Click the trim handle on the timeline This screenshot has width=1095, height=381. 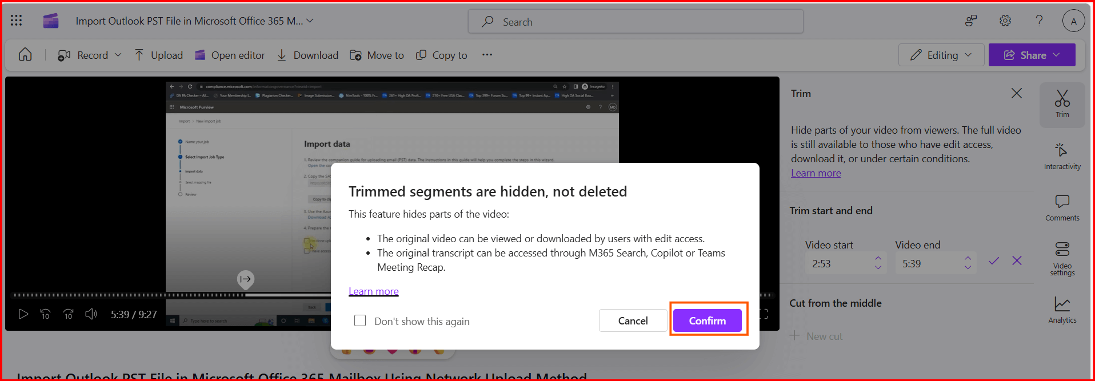click(x=246, y=279)
